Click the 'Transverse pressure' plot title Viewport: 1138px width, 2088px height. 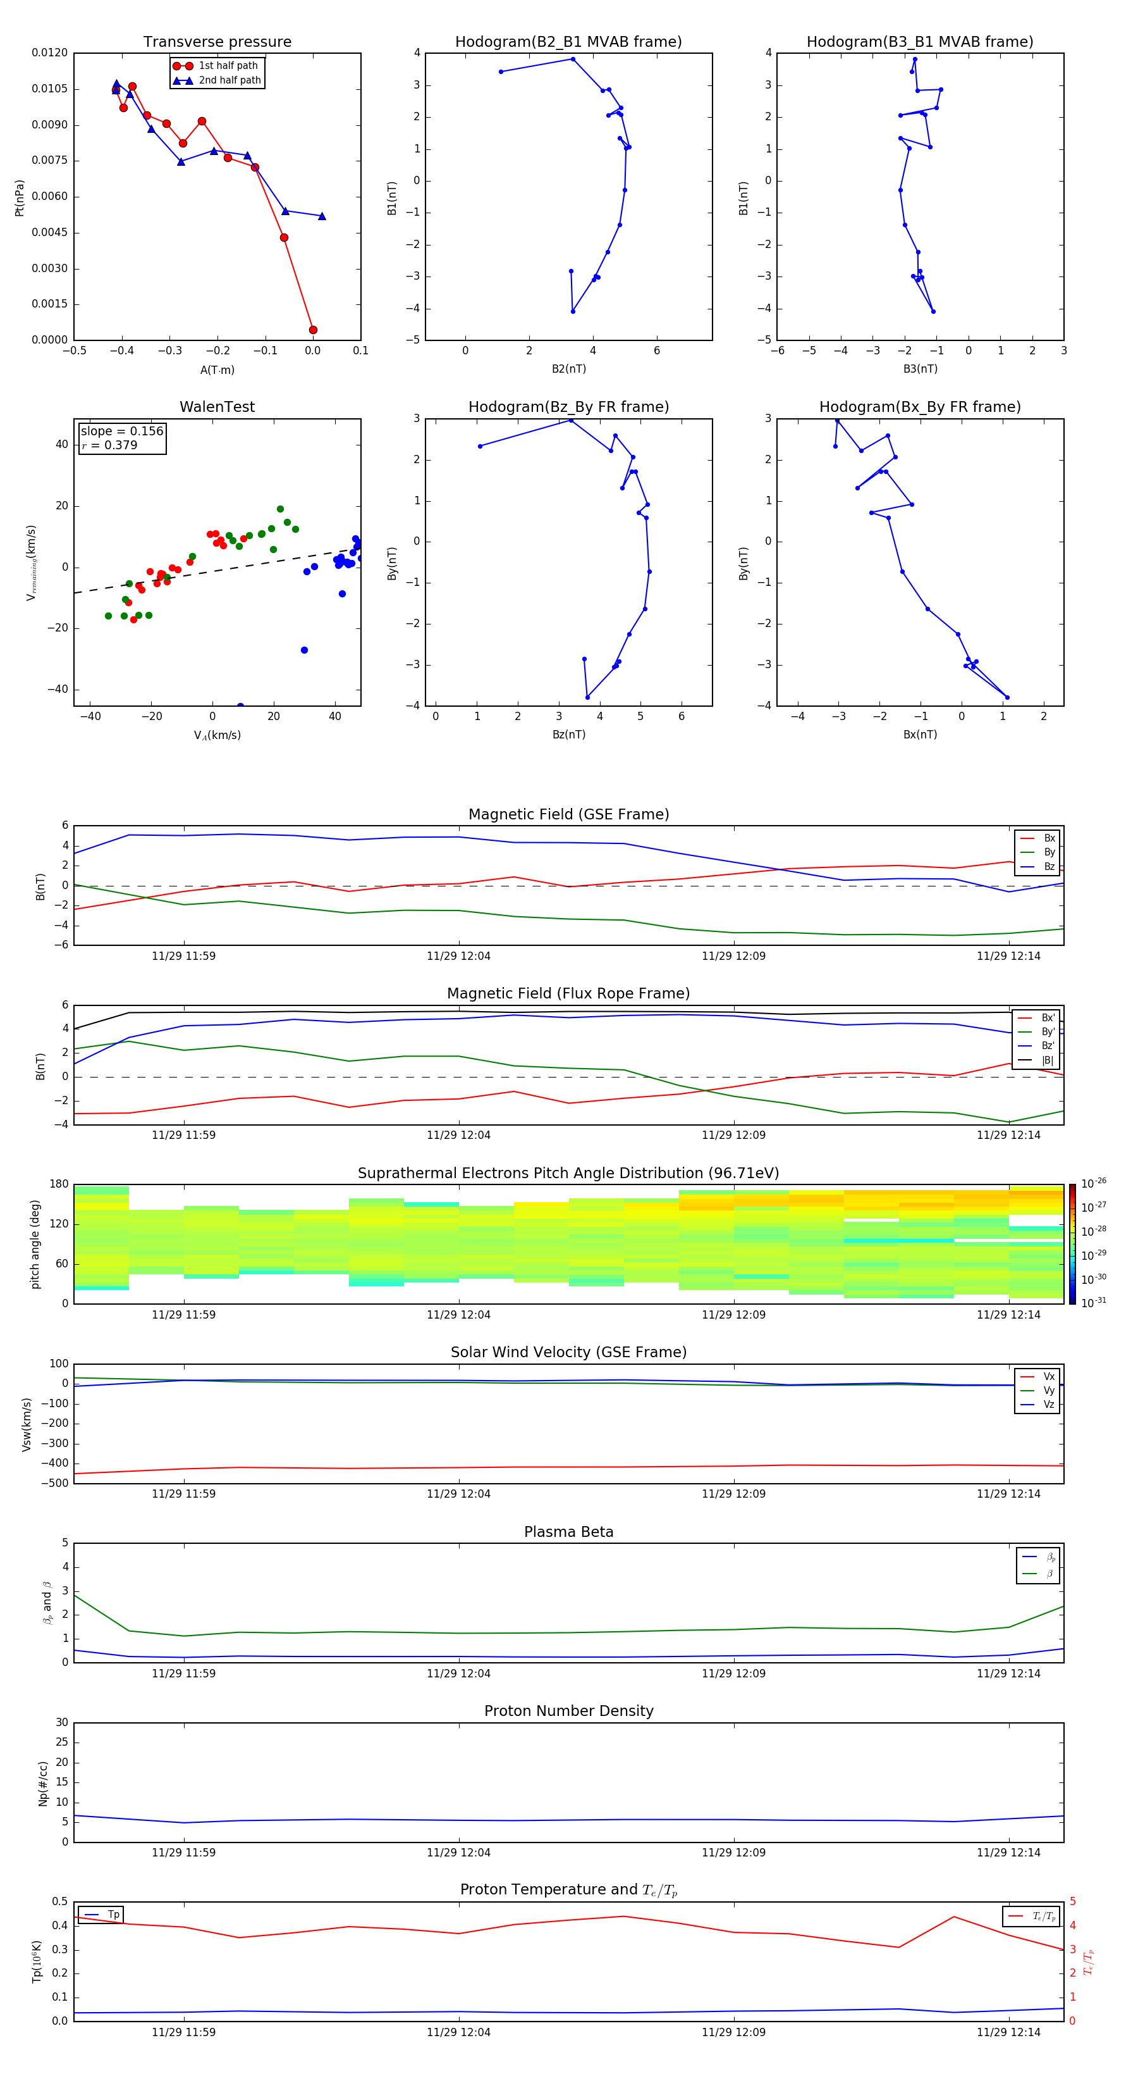[217, 42]
